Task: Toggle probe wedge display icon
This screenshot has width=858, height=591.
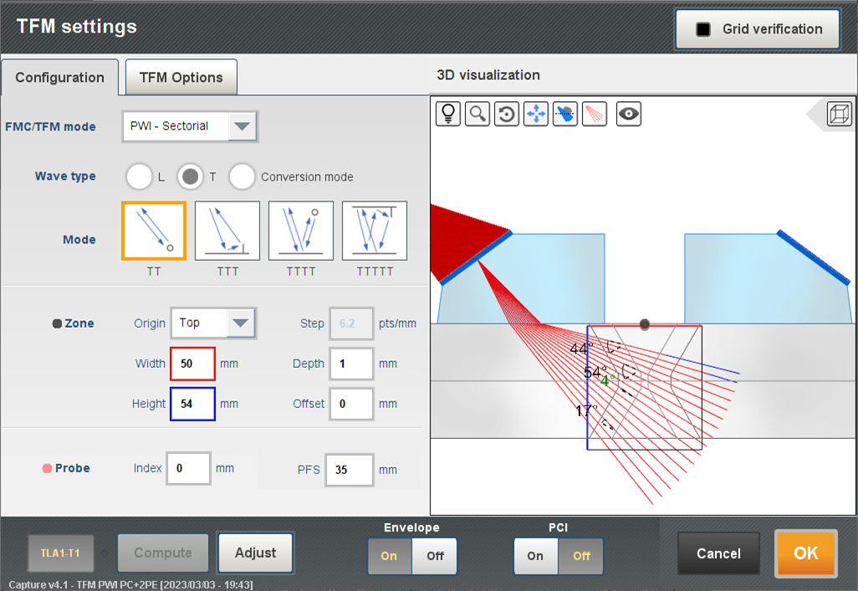Action: [564, 114]
